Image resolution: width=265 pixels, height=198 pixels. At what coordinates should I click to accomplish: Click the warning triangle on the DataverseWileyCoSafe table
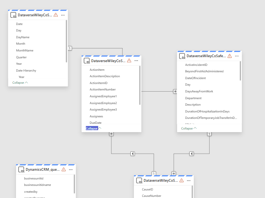(229, 56)
